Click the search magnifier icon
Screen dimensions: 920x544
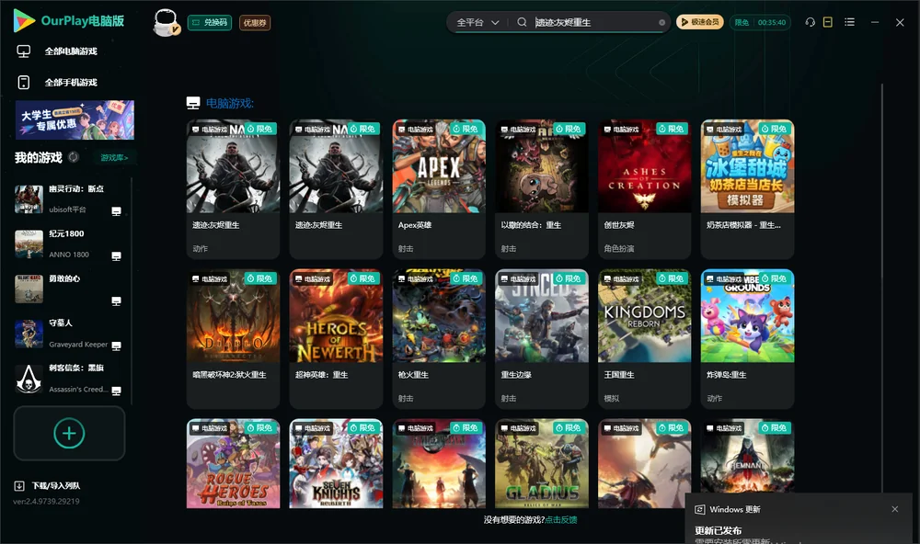click(x=522, y=22)
